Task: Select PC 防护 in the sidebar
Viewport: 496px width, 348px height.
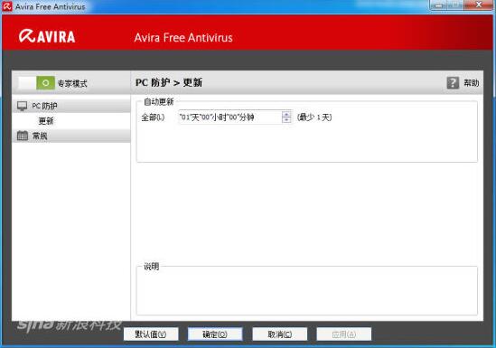Action: (71, 106)
